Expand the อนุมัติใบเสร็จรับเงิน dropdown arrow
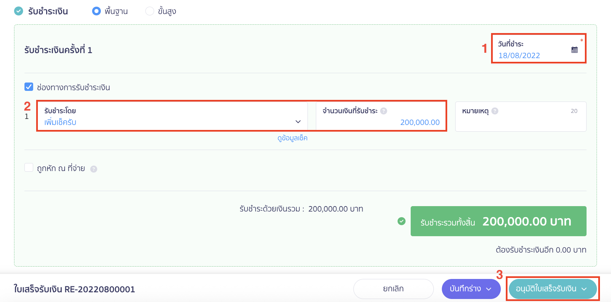Screen dimensions: 611x302 (x=584, y=289)
